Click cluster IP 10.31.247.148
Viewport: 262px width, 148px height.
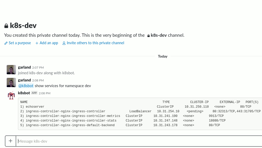click(x=165, y=121)
